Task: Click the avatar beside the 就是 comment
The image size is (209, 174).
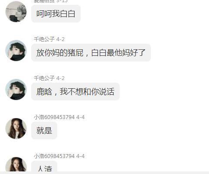Action: coord(16,129)
